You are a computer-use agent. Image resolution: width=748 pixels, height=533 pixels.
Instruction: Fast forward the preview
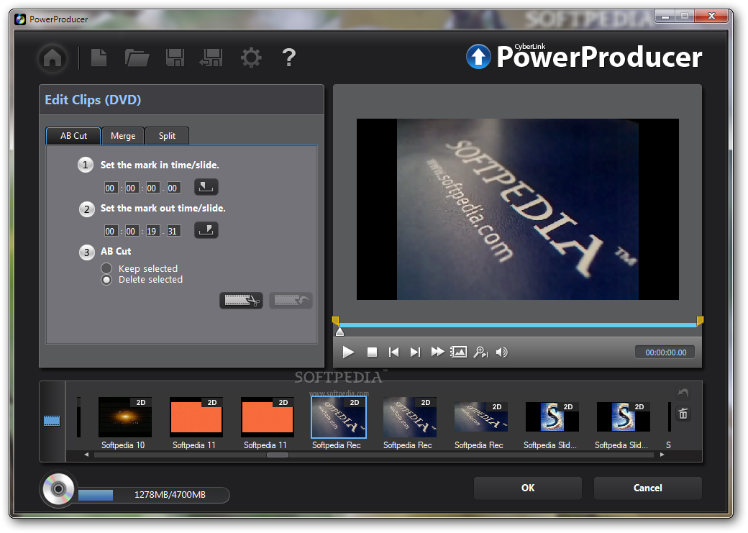point(437,352)
